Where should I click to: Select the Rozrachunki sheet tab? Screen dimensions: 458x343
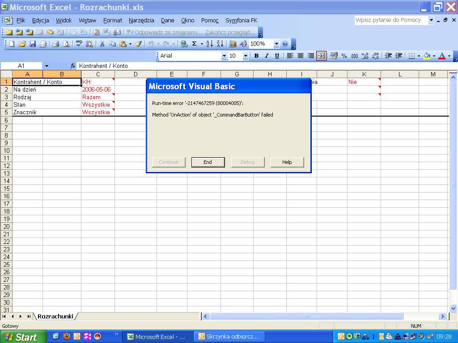[x=55, y=316]
